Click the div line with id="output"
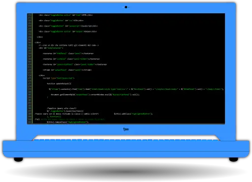 point(67,31)
